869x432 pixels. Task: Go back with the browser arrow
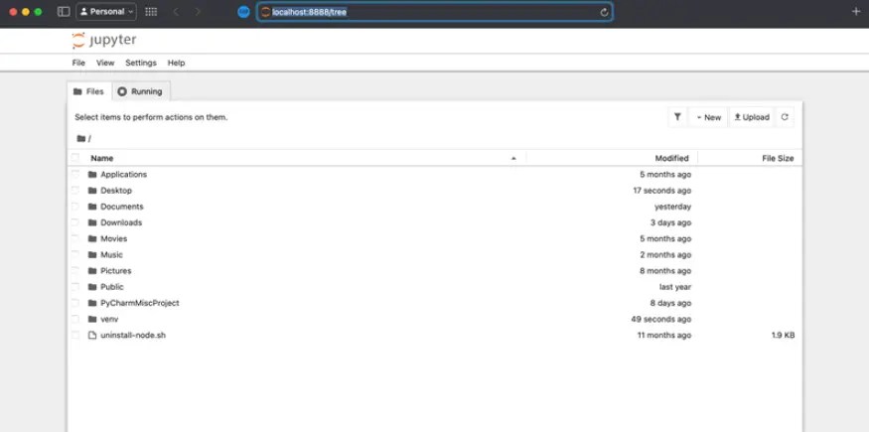tap(176, 12)
